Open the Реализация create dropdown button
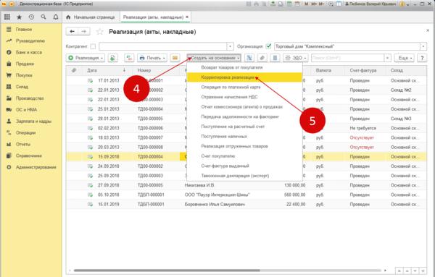The image size is (435, 277). coord(86,58)
